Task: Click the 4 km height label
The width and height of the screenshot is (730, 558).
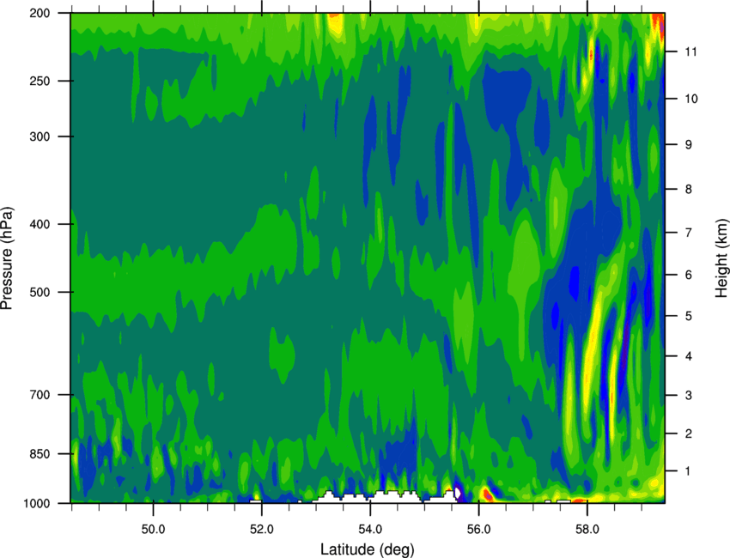Action: pos(689,356)
